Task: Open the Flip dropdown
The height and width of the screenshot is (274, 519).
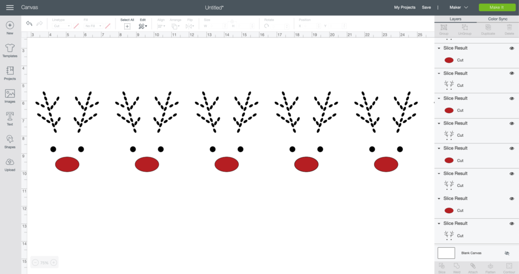Action: (190, 26)
